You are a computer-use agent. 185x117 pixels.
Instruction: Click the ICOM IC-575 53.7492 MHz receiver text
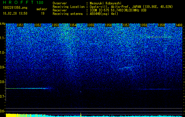(118, 10)
